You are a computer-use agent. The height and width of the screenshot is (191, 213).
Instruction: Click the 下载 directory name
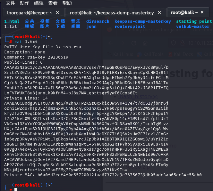point(60,26)
